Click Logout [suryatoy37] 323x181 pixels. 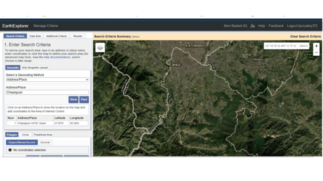pos(302,26)
